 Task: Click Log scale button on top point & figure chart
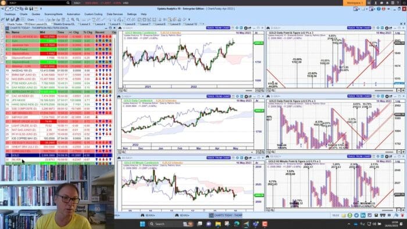click(397, 33)
